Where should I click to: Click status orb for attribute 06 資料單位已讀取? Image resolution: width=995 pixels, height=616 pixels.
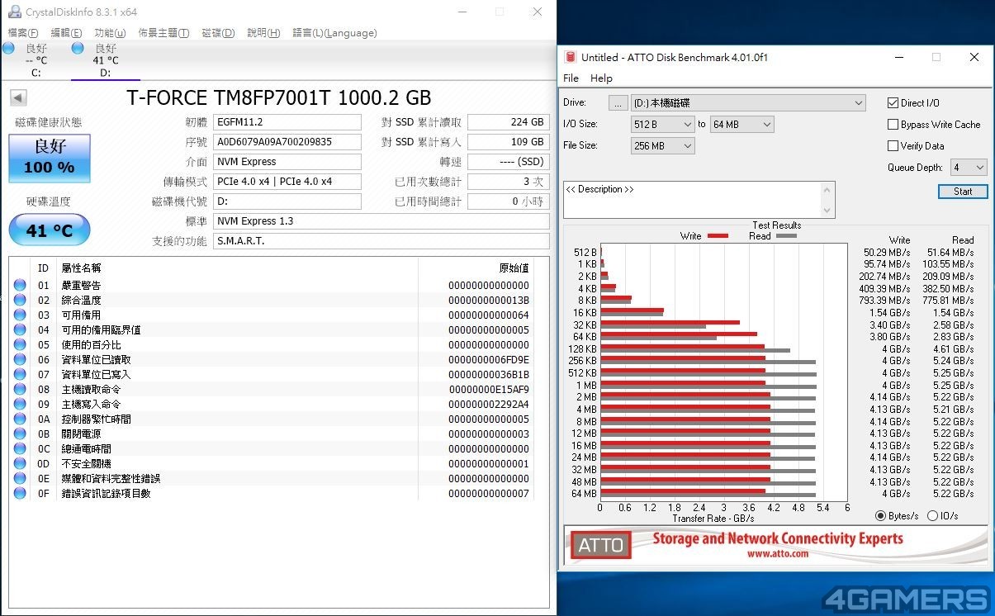click(x=20, y=360)
